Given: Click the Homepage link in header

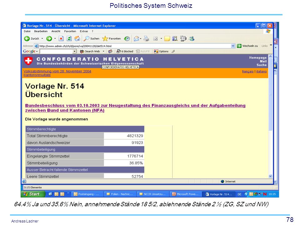Looking at the screenshot, I should pos(258,57).
